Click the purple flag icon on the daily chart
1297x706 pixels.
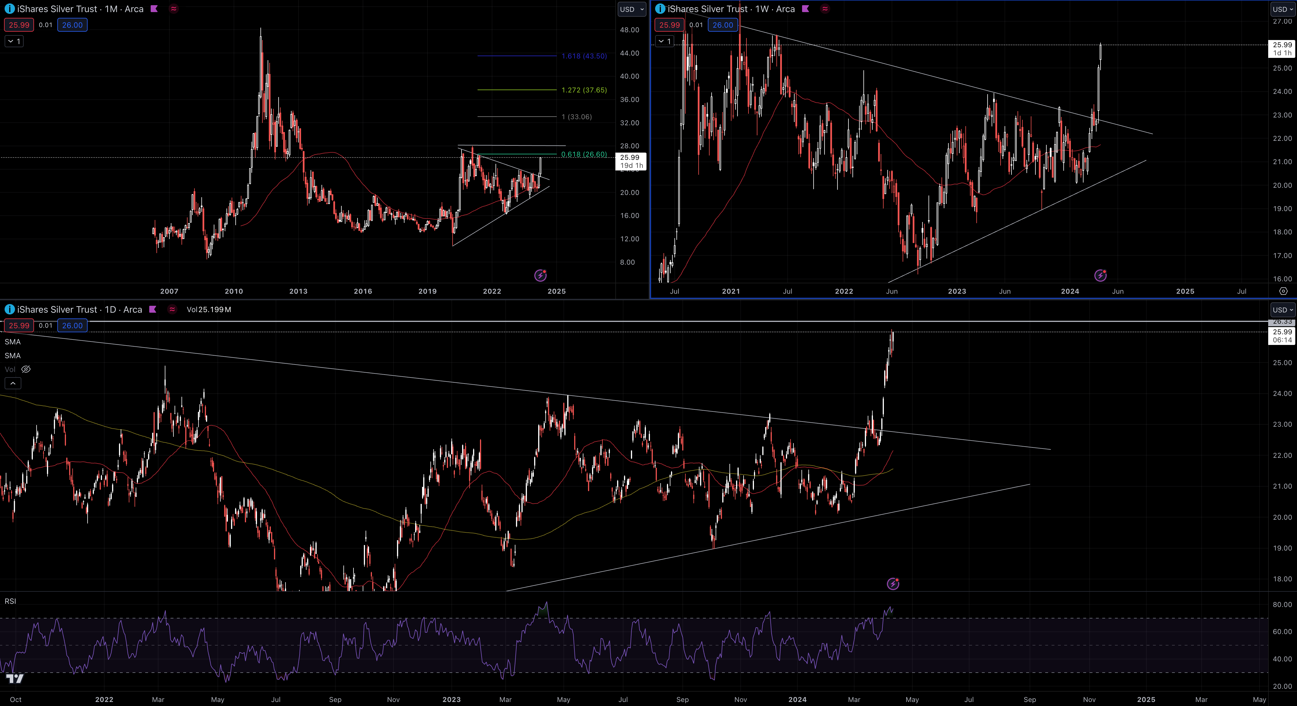[x=153, y=309]
